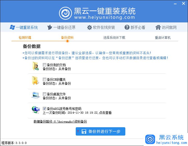Click the 黑云 spiral logo in header

(x=66, y=13)
